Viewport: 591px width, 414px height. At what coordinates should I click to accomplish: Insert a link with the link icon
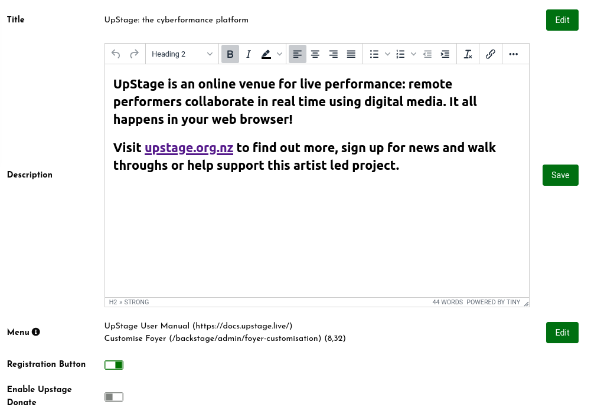tap(490, 54)
